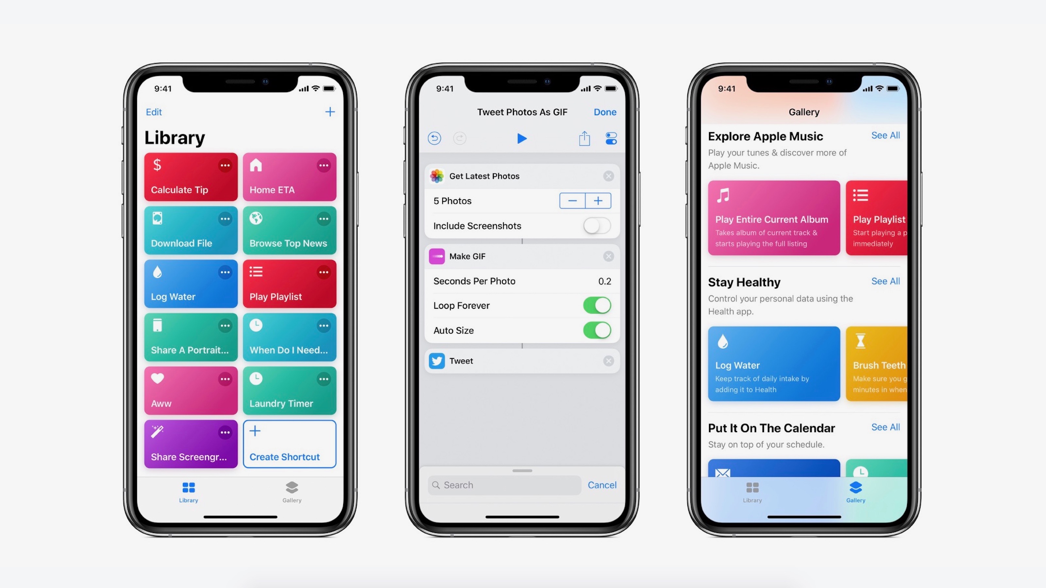The image size is (1046, 588).
Task: Toggle the Include Screenshots switch off
Action: coord(596,225)
